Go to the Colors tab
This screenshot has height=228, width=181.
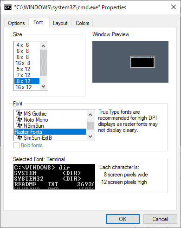83,23
